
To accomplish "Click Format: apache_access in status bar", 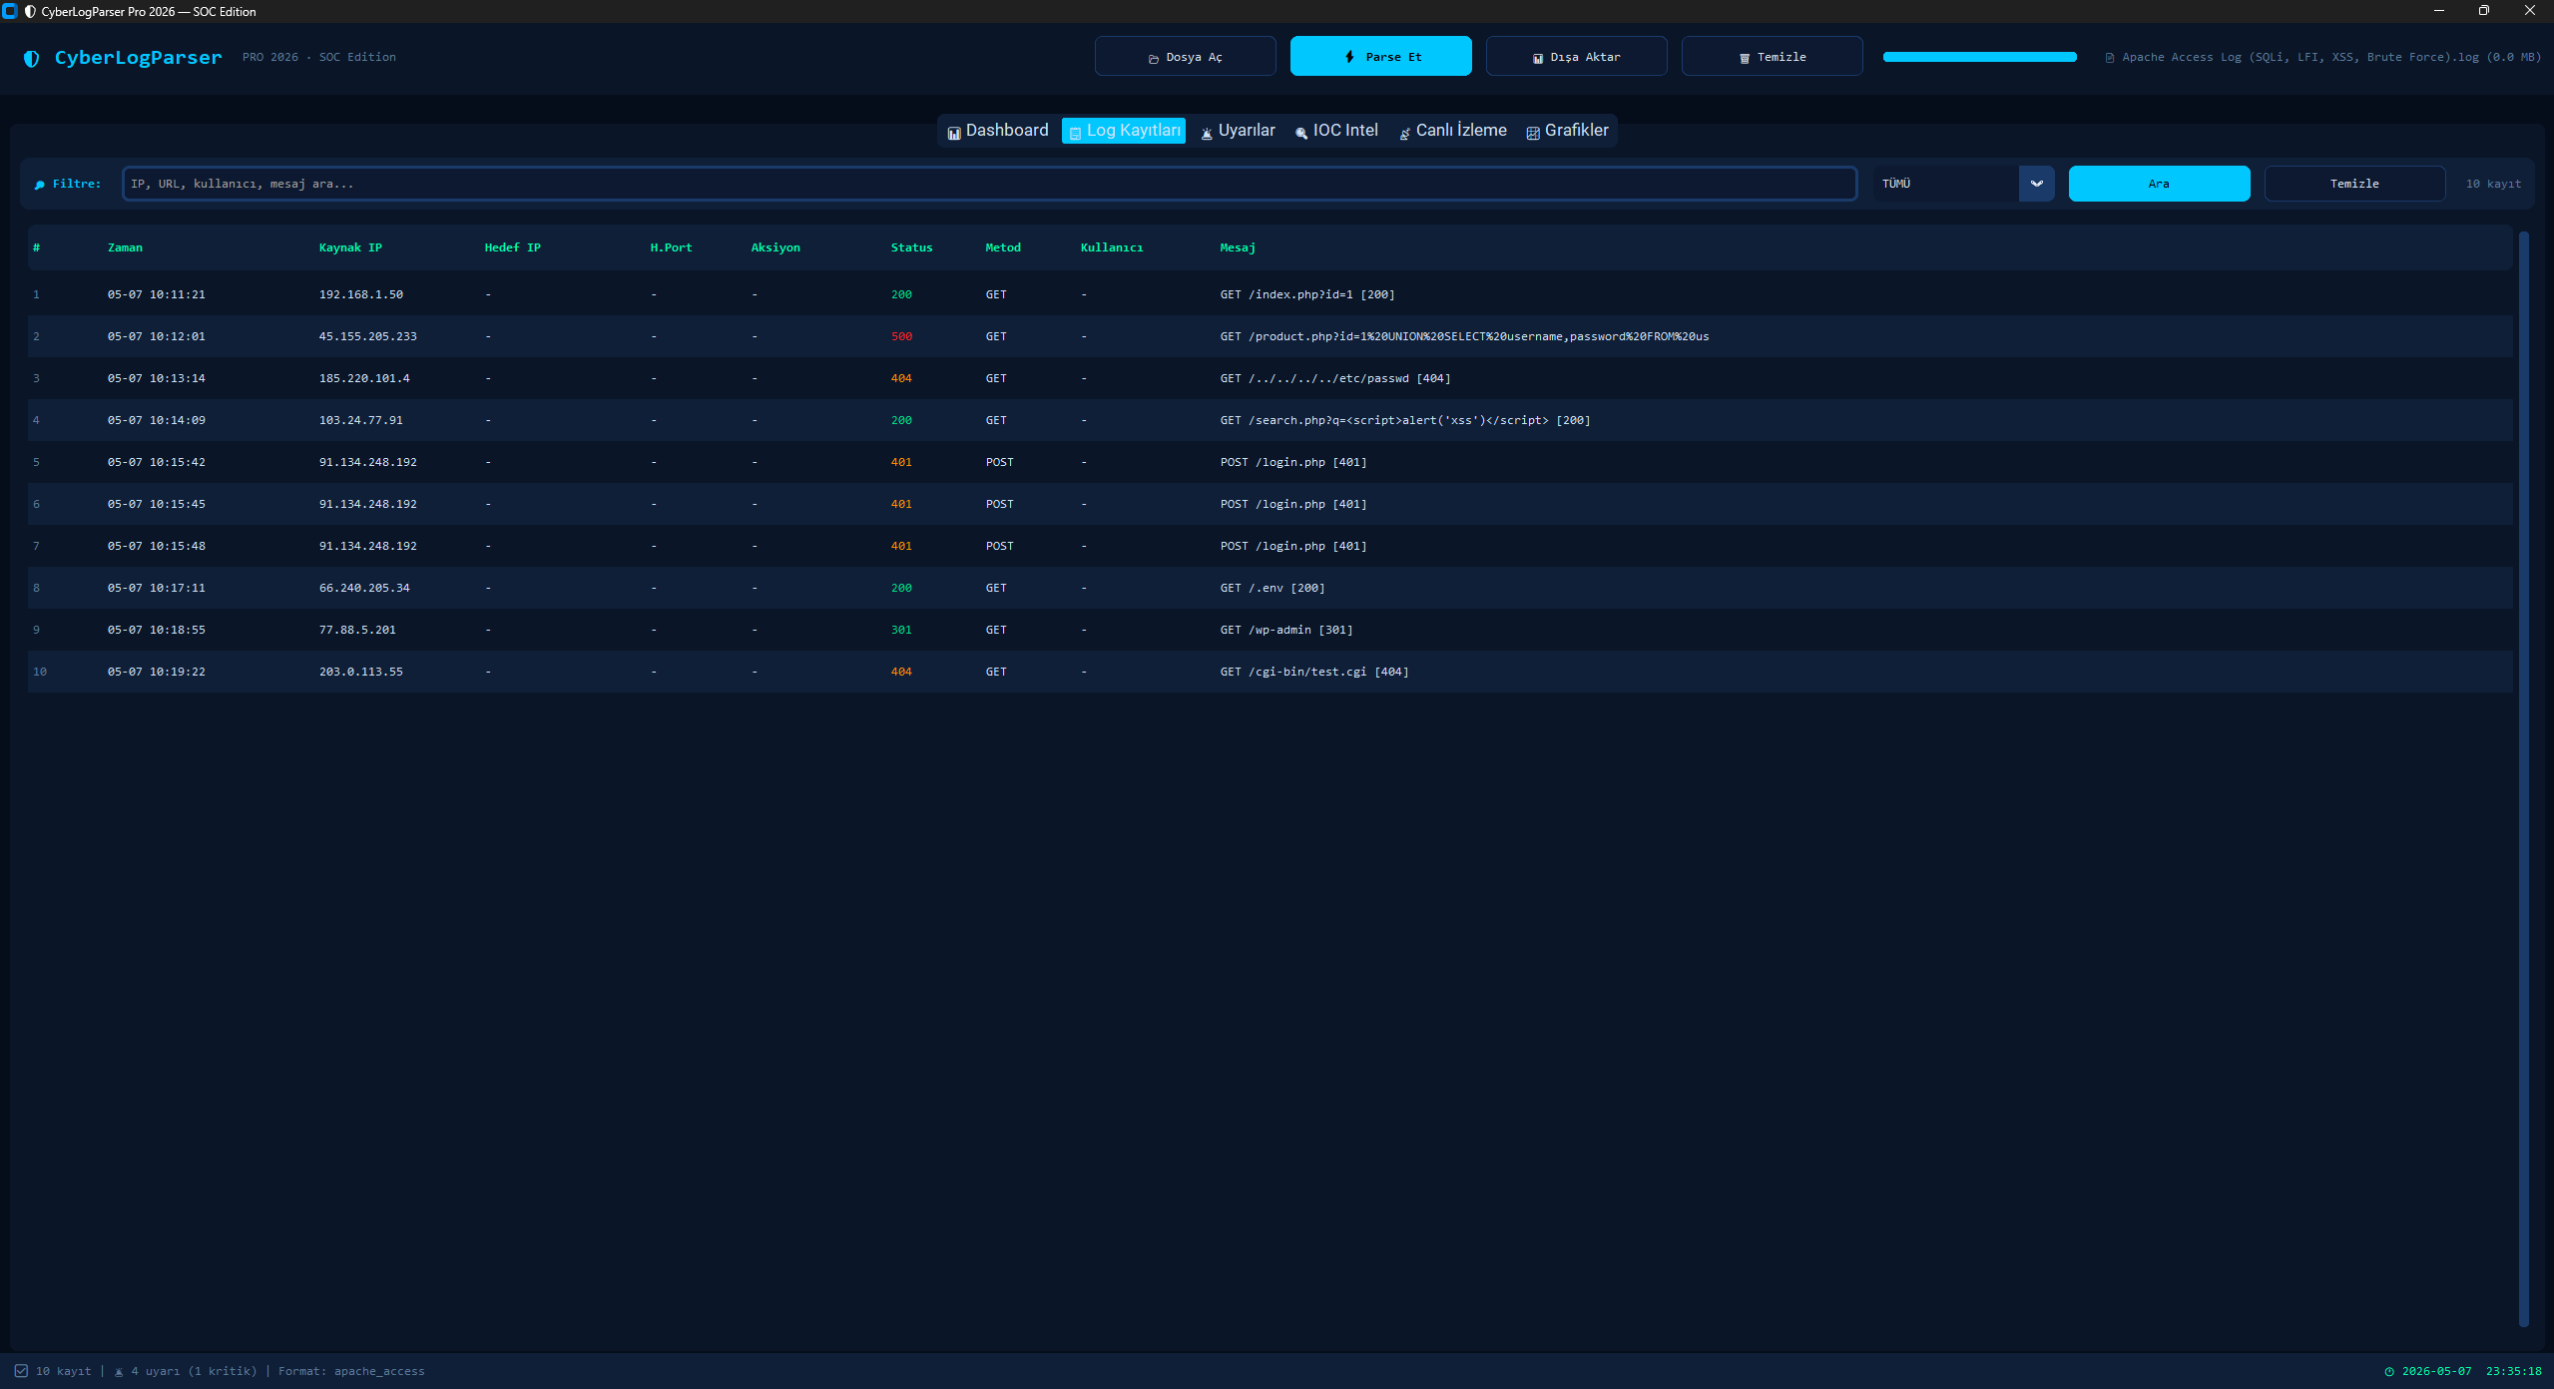I will [351, 1371].
